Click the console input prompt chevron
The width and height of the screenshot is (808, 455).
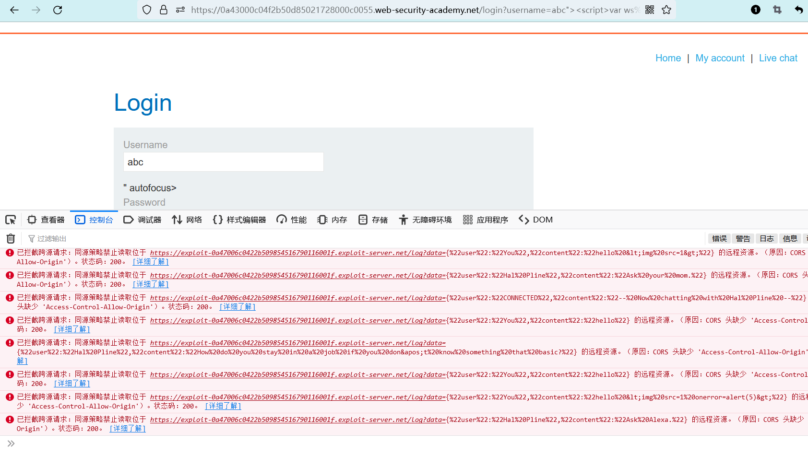(11, 443)
